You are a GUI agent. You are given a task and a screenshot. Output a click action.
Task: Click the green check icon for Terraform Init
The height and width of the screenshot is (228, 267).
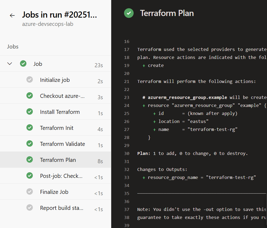click(x=30, y=128)
